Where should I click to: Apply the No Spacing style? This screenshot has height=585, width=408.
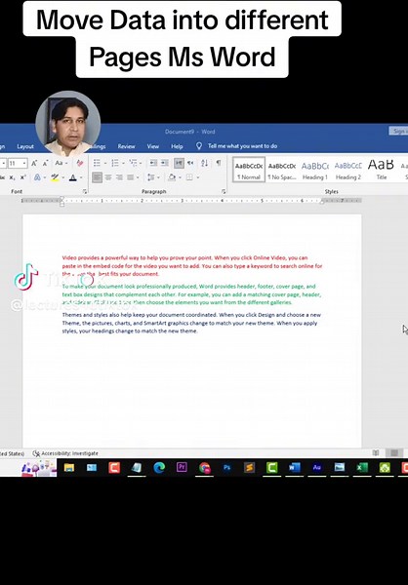click(x=282, y=170)
